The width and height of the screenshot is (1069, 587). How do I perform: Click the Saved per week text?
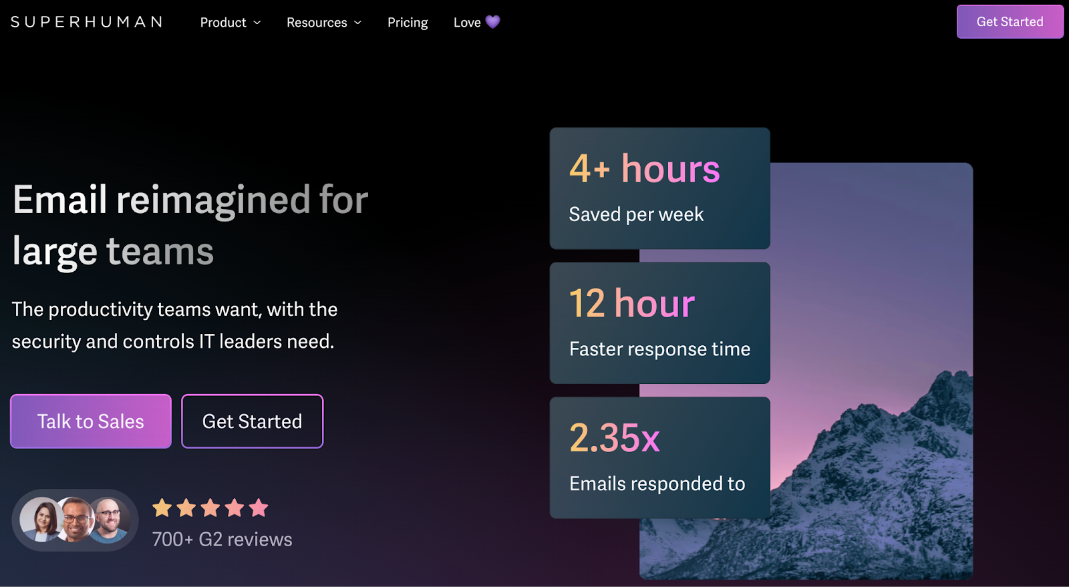[636, 214]
